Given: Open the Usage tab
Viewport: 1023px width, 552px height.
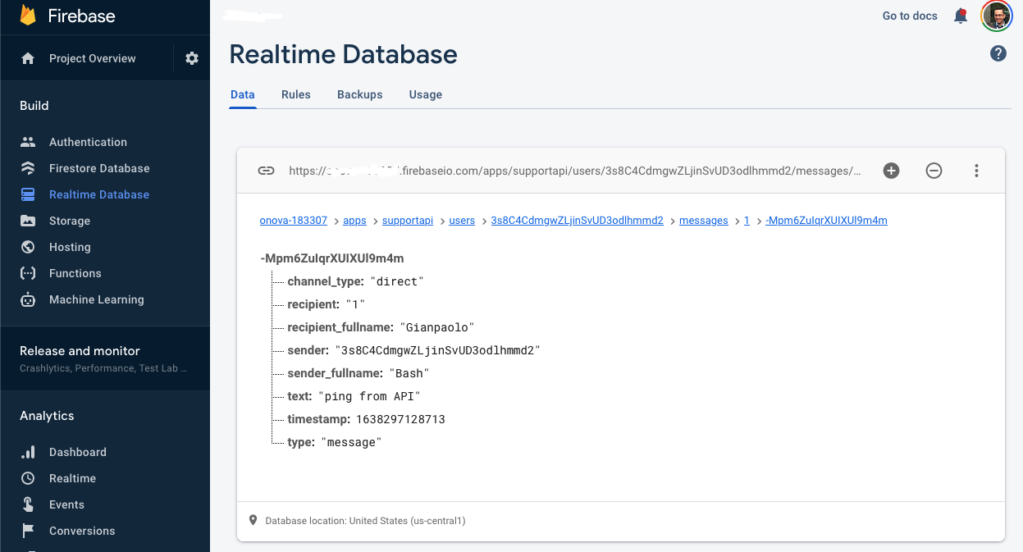Looking at the screenshot, I should click(425, 94).
